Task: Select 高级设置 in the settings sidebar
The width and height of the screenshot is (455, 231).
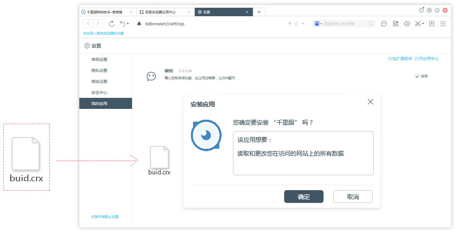Action: 99,81
